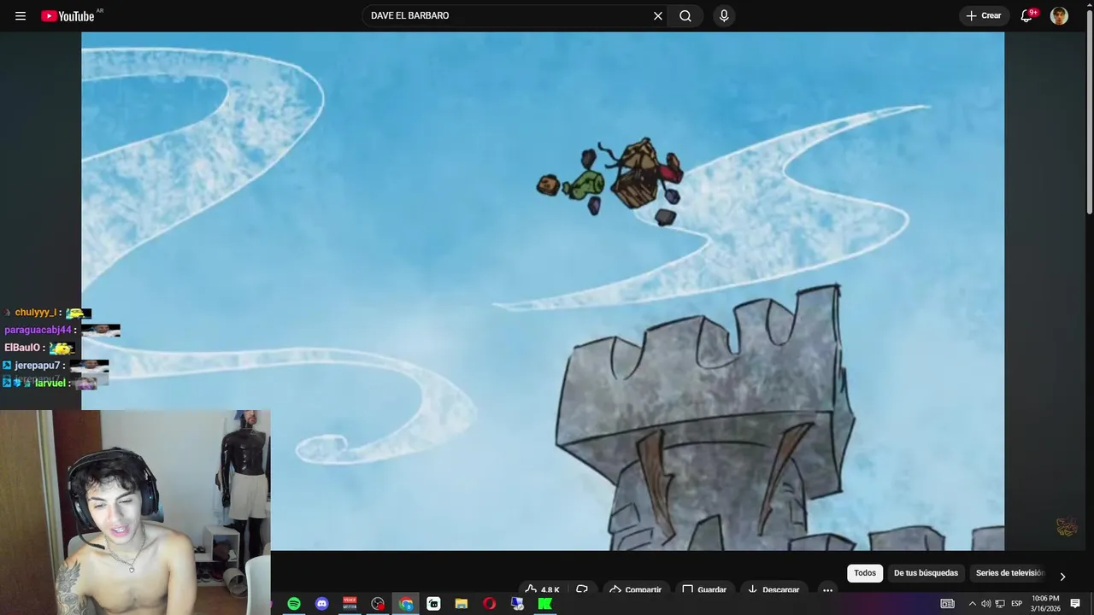Screen dimensions: 1094x615
Task: Open File Explorer from the taskbar
Action: click(462, 604)
